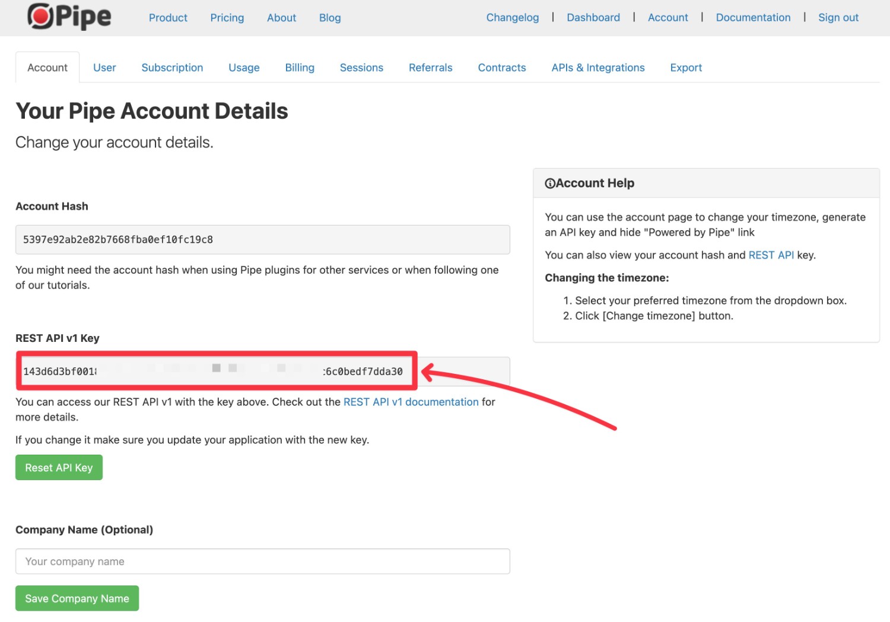Click the 'Account Help' panel title
Image resolution: width=890 pixels, height=622 pixels.
click(x=595, y=183)
